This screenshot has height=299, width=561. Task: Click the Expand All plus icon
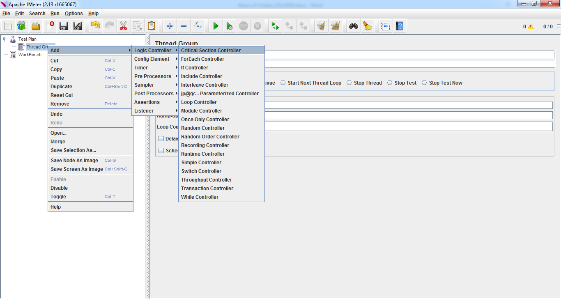pos(169,26)
